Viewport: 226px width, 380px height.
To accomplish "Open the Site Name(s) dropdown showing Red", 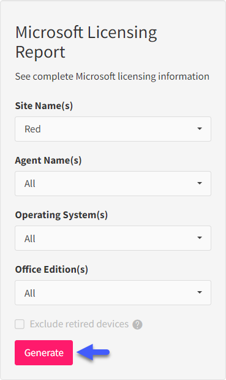I will [x=113, y=129].
